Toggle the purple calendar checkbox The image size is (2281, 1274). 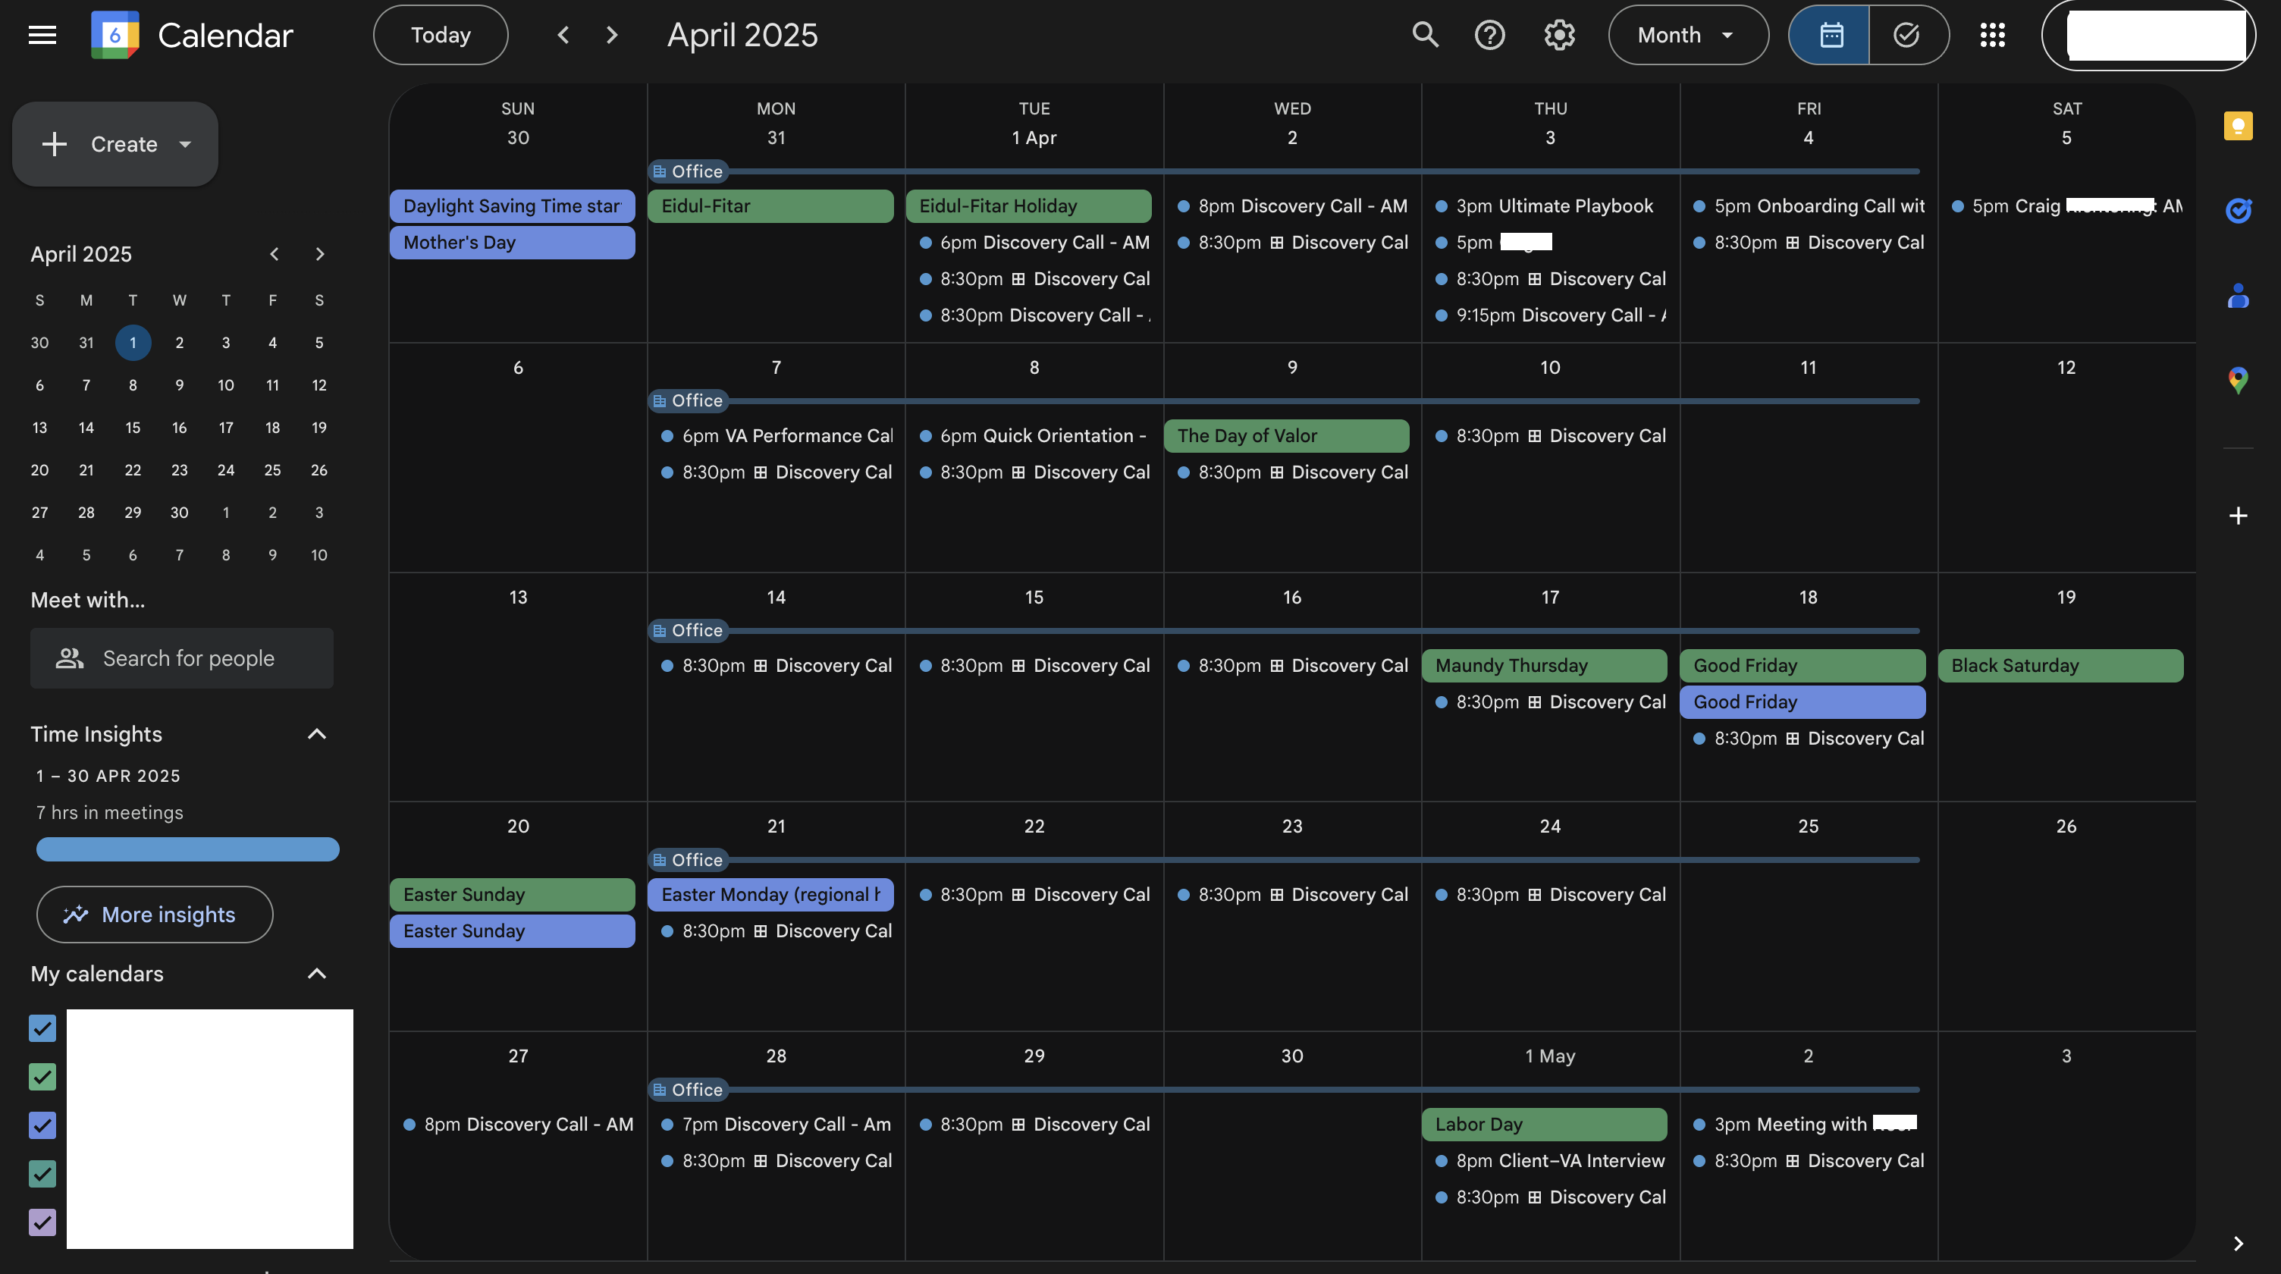[42, 1222]
